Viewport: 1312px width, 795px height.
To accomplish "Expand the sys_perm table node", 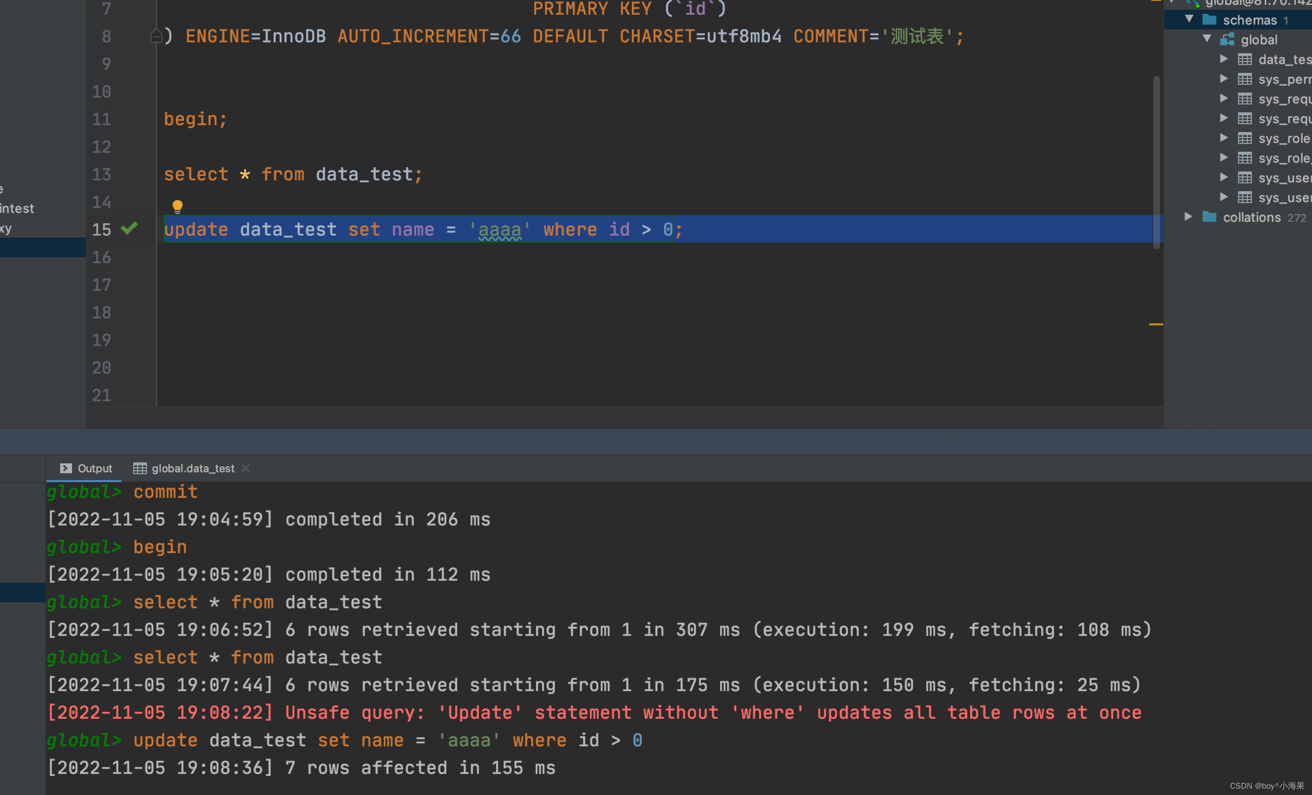I will (x=1224, y=79).
